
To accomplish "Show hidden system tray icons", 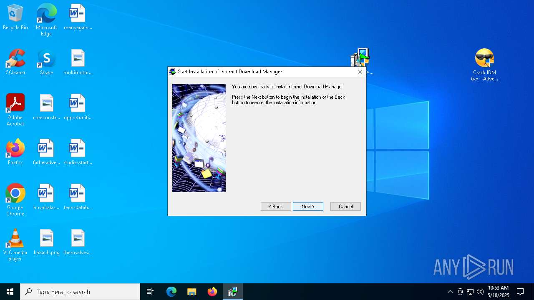I will click(450, 292).
